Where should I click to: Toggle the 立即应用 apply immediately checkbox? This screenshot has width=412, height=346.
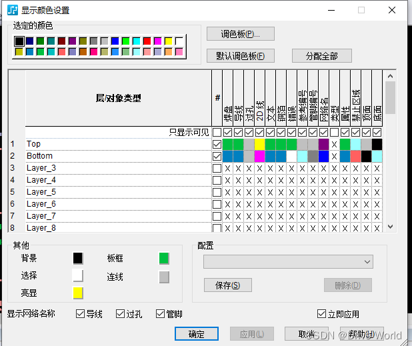tap(321, 313)
